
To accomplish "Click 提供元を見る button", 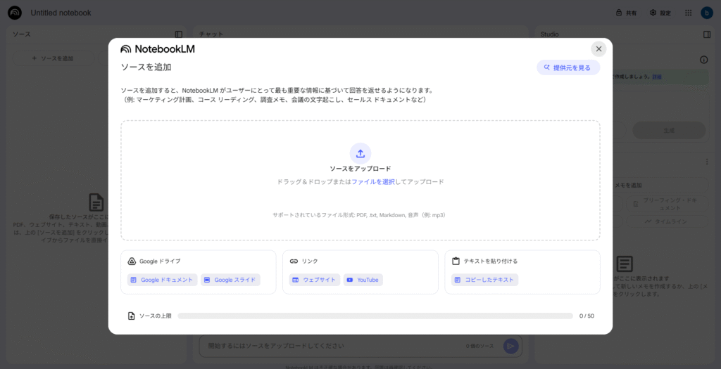I will point(568,67).
